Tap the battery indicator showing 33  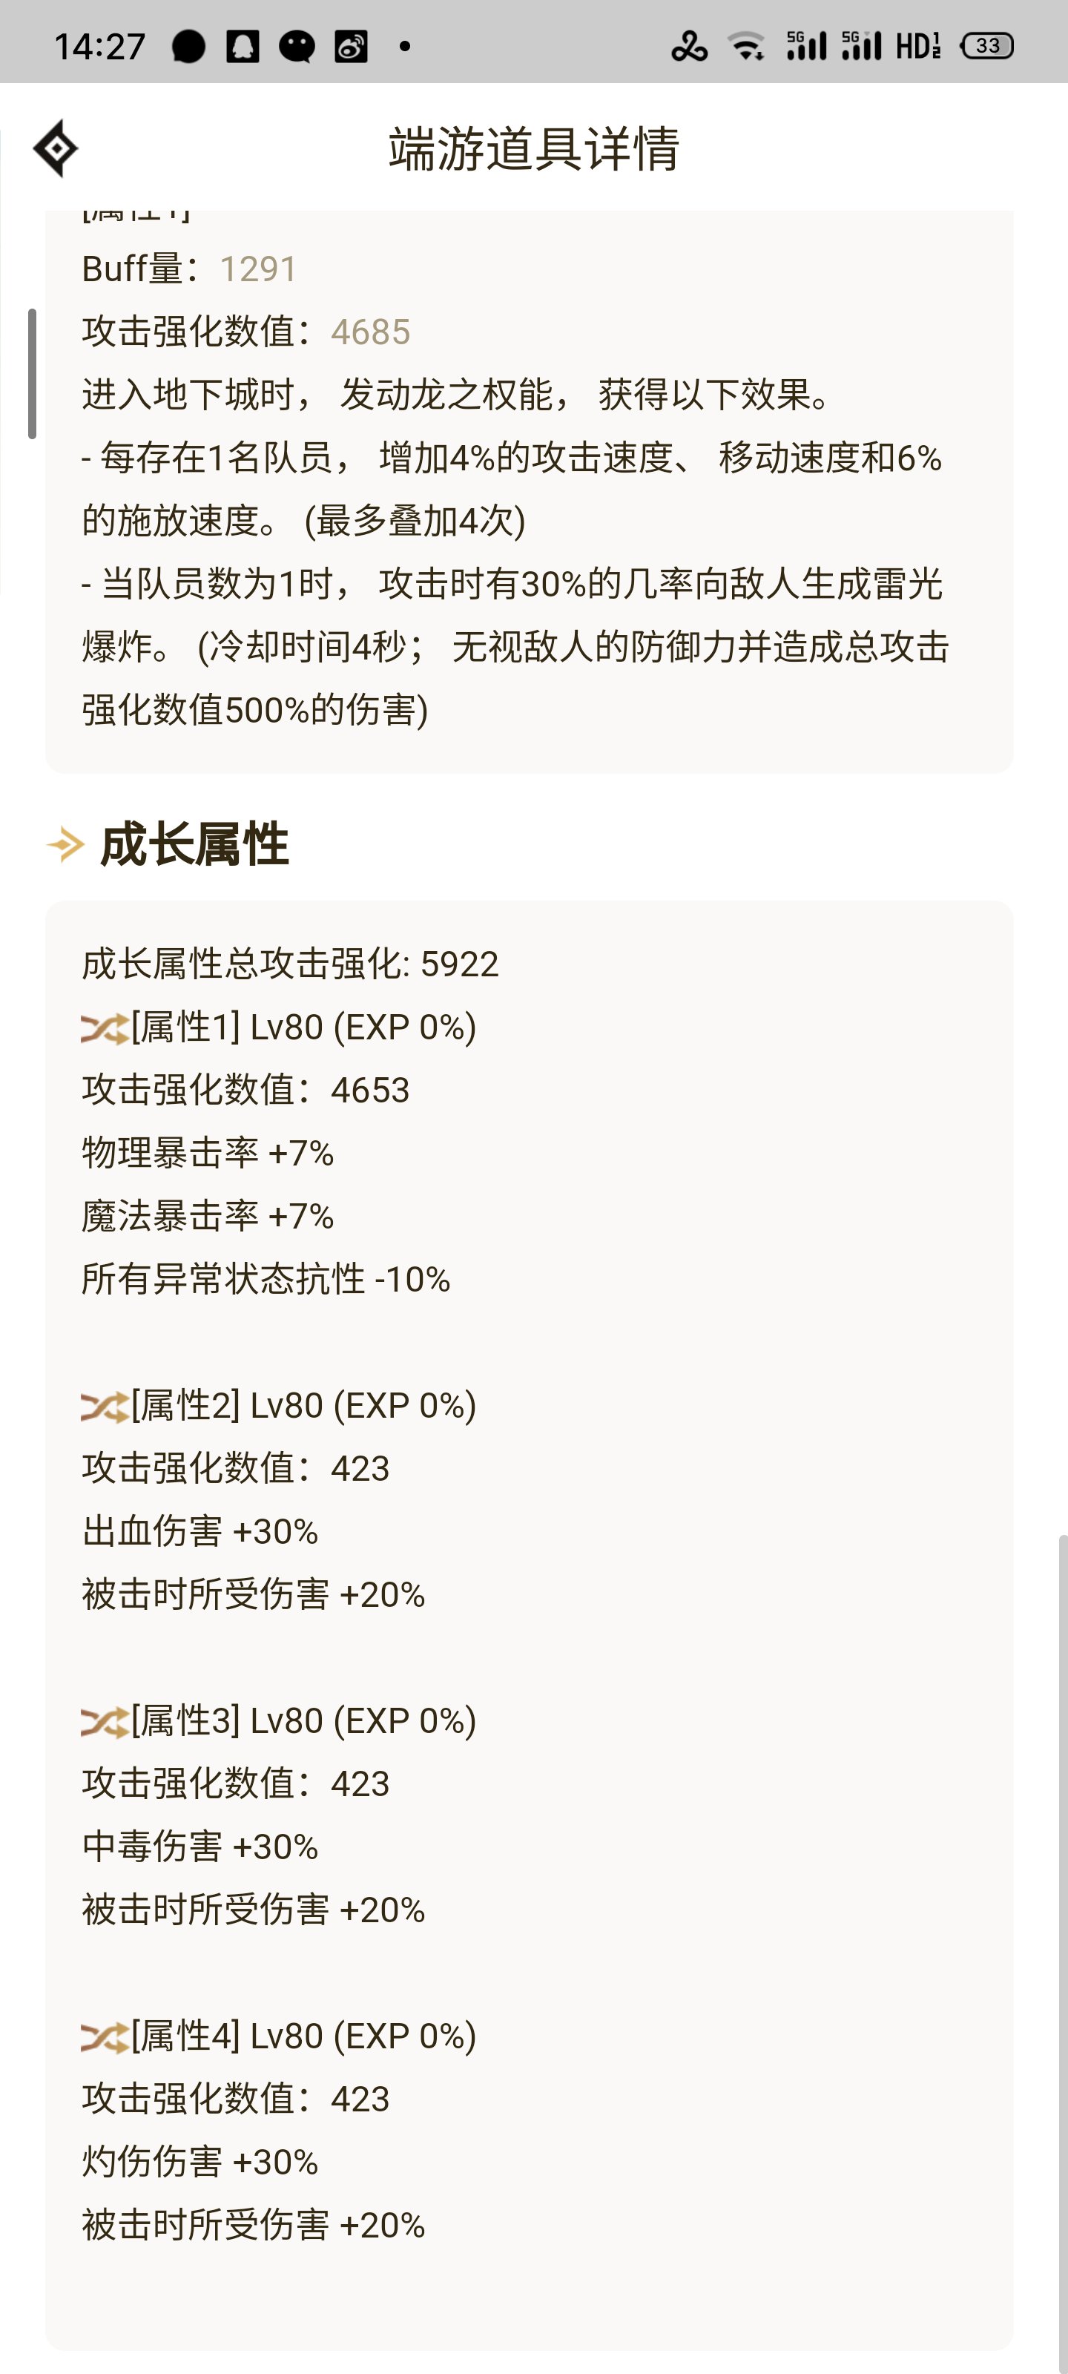click(987, 45)
